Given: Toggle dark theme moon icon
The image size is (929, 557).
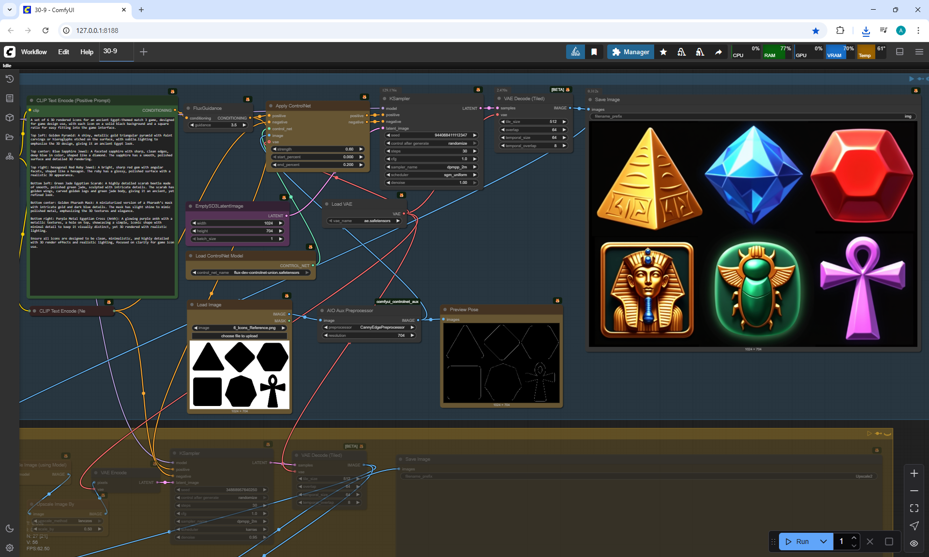Looking at the screenshot, I should coord(9,528).
